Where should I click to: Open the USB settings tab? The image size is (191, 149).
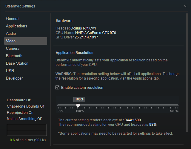tap(10, 71)
